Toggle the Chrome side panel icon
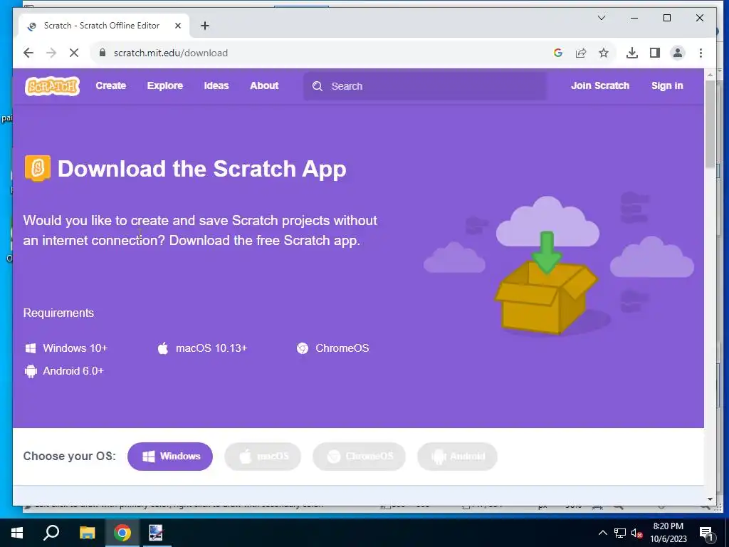Screen dimensions: 729x547 pyautogui.click(x=655, y=53)
